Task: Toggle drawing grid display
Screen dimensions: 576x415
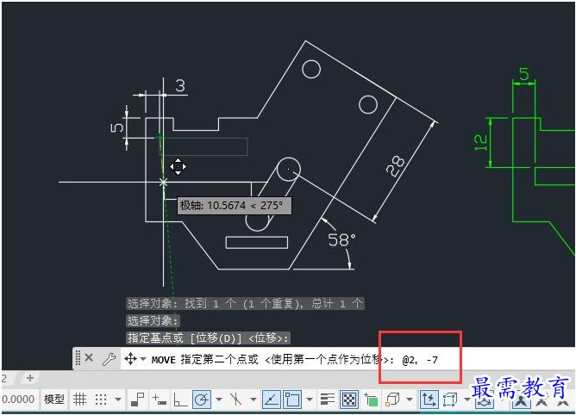Action: (x=79, y=400)
